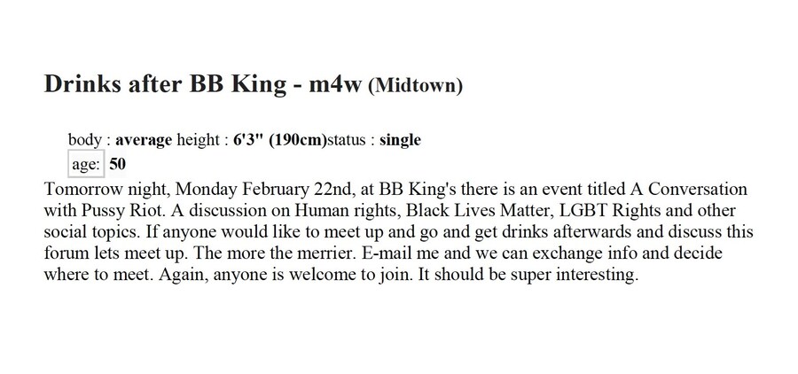Click the age value "50"

tap(117, 164)
